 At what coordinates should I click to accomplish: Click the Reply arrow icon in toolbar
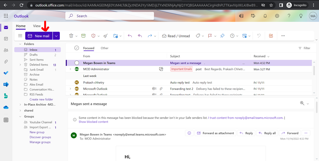[x=130, y=36]
